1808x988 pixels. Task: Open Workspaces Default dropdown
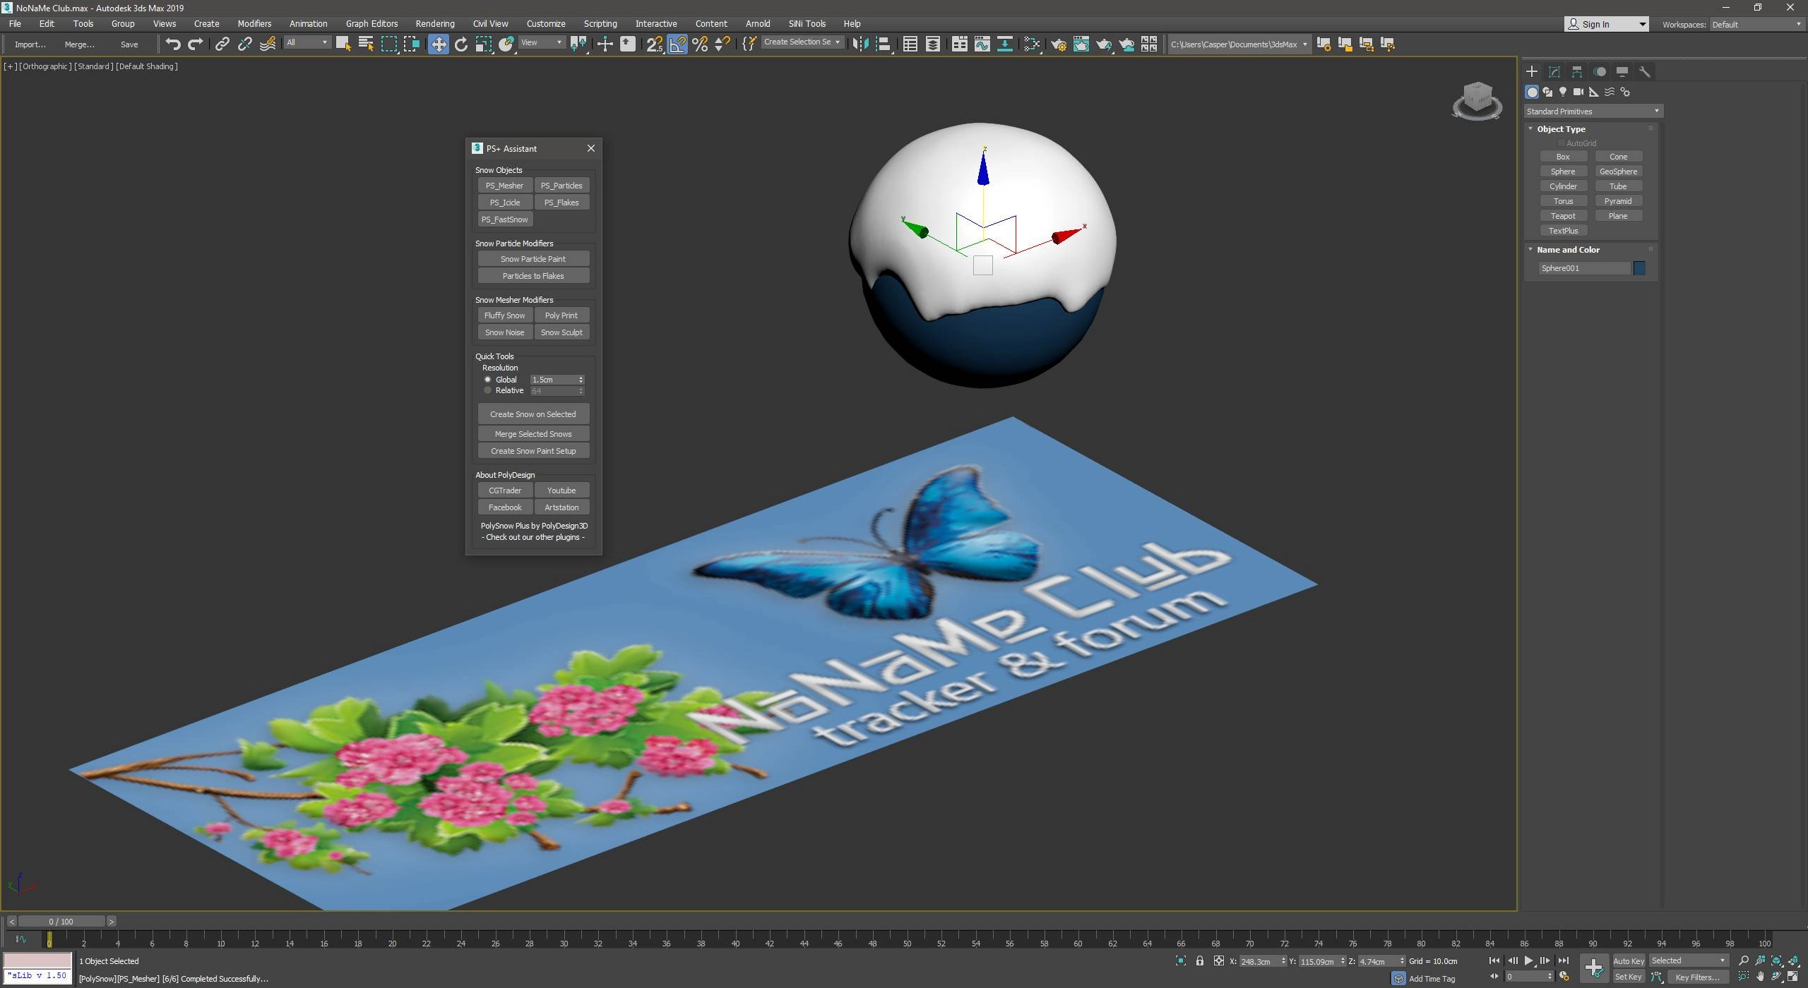[x=1756, y=24]
